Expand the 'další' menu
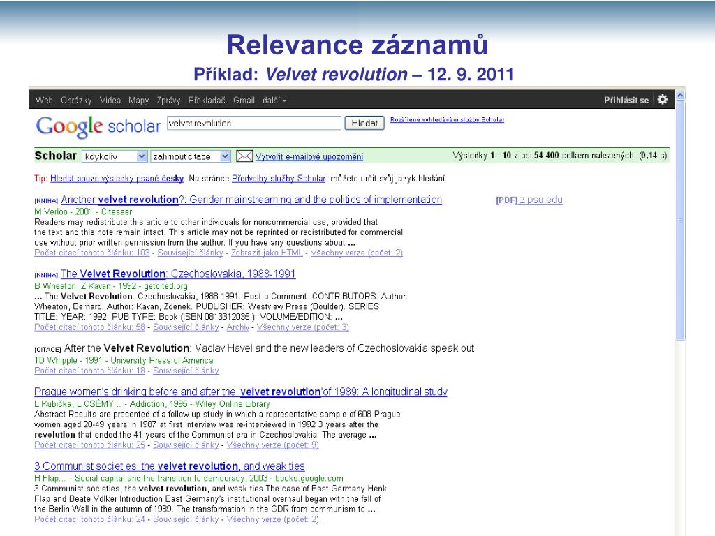The height and width of the screenshot is (536, 715). 274,100
